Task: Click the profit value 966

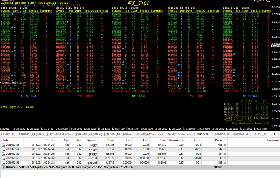Action: (x=220, y=145)
